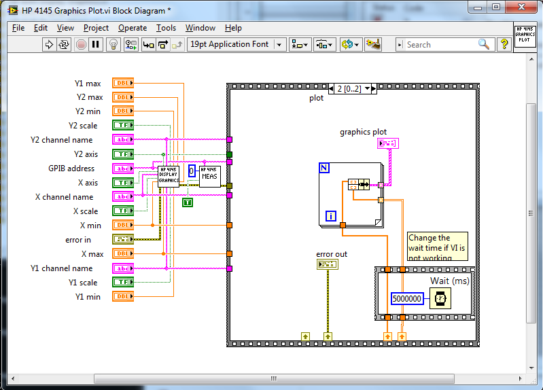Select the Y2 min DBL terminal

coord(123,111)
